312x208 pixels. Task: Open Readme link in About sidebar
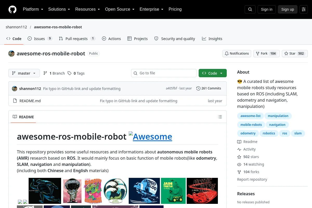click(x=247, y=142)
